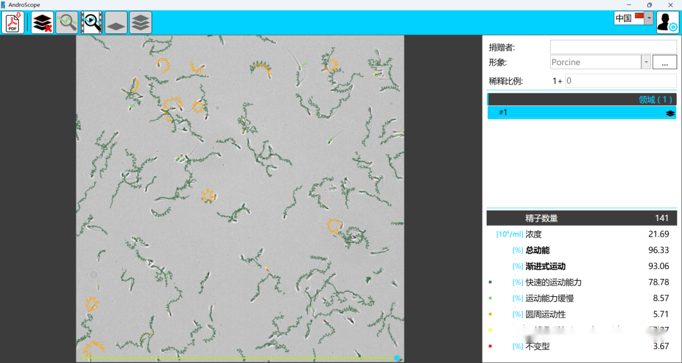Click the total motility value 96.33
682x363 pixels.
[659, 251]
